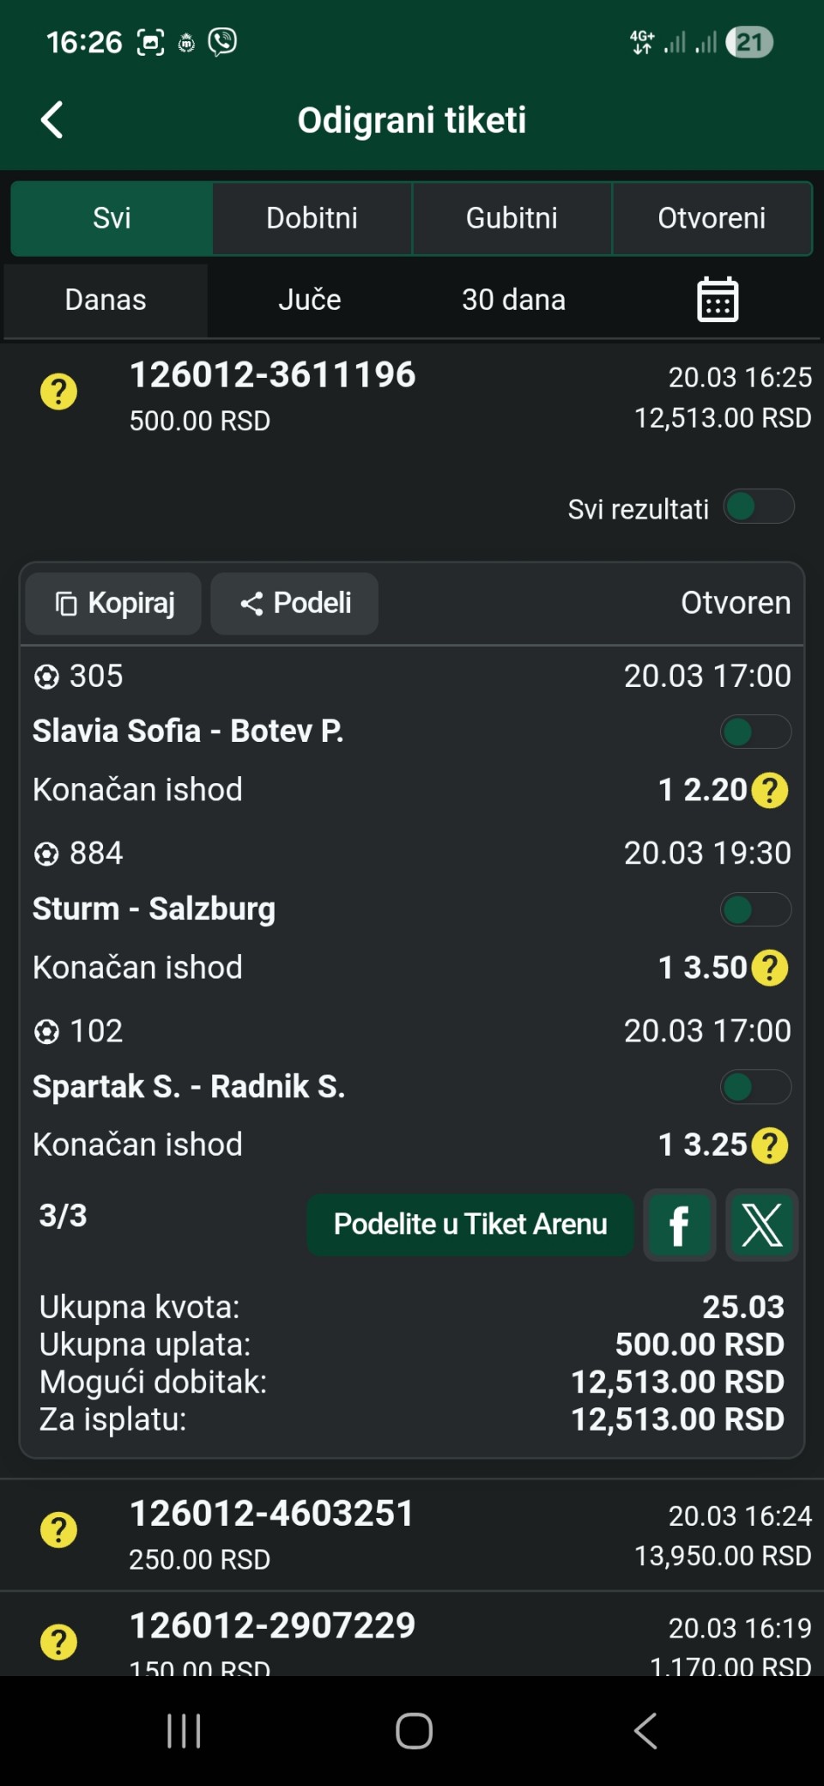Expand ticket 126012-4603251
This screenshot has width=824, height=1786.
(x=412, y=1534)
